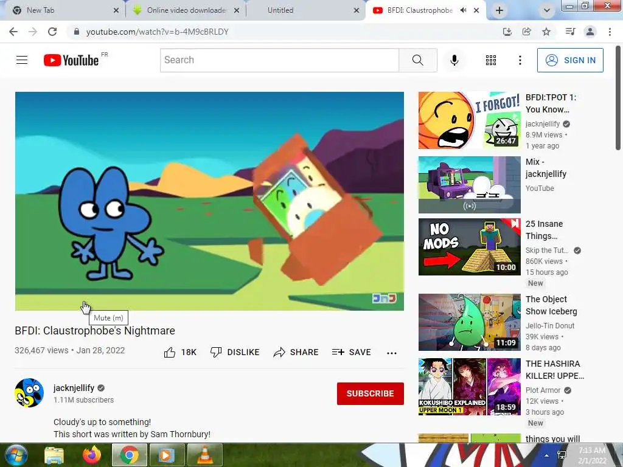
Task: Open more actions ellipsis below video
Action: [392, 353]
